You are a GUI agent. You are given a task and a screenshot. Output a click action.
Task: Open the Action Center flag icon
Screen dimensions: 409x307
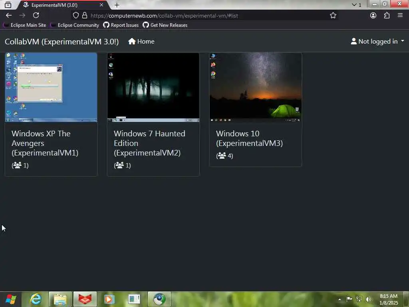point(349,299)
